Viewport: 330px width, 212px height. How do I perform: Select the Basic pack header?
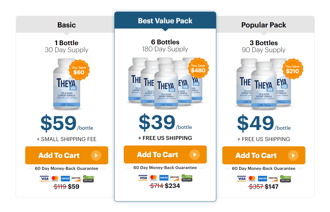point(66,25)
